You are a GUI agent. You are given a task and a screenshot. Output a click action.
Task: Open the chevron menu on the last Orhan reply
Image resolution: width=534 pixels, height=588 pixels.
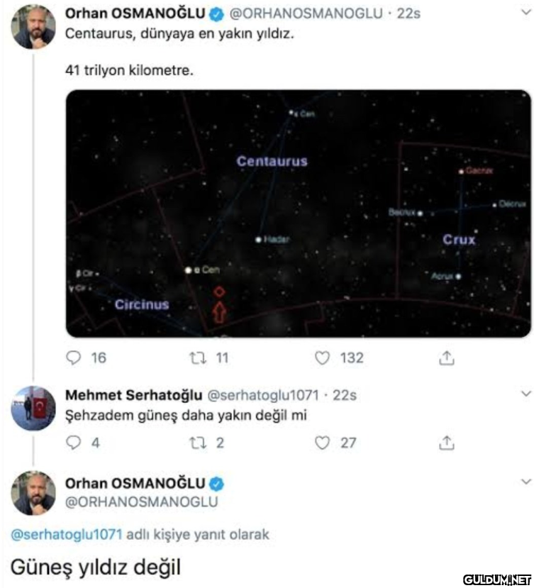tap(526, 482)
